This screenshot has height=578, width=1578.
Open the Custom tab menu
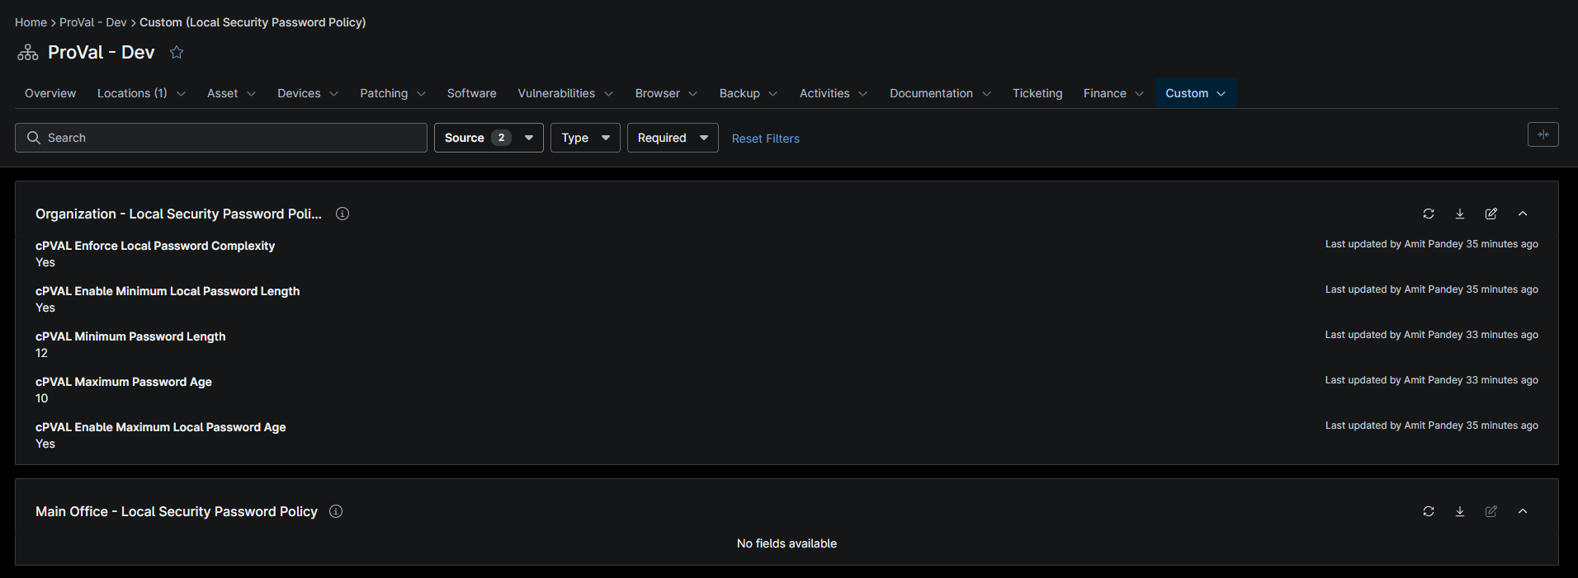pos(1196,93)
